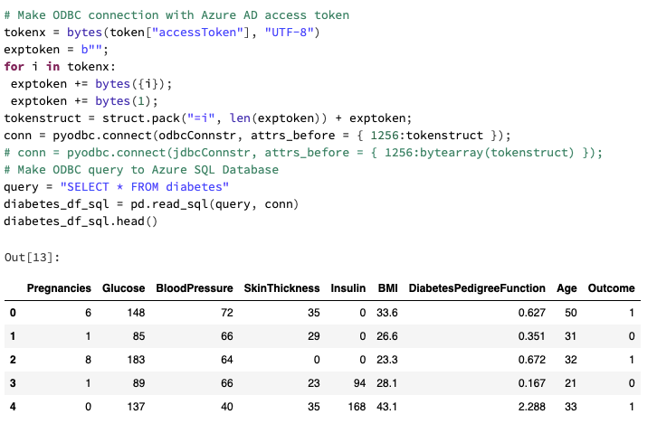Click BMI value 26.6
Screen dimensions: 657x433
click(386, 336)
